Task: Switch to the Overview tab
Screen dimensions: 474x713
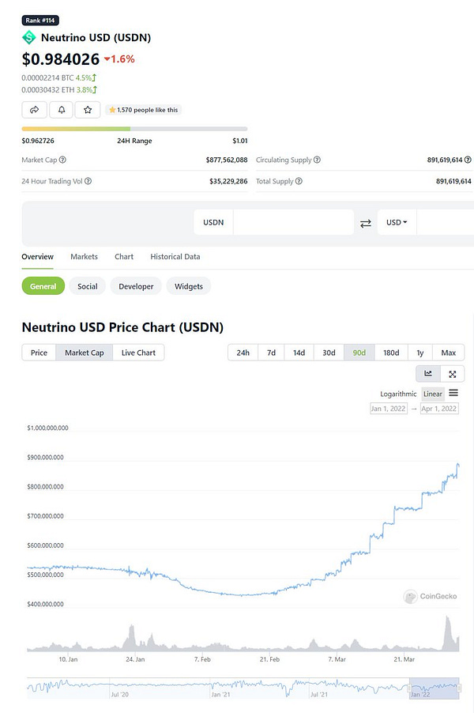Action: point(37,256)
